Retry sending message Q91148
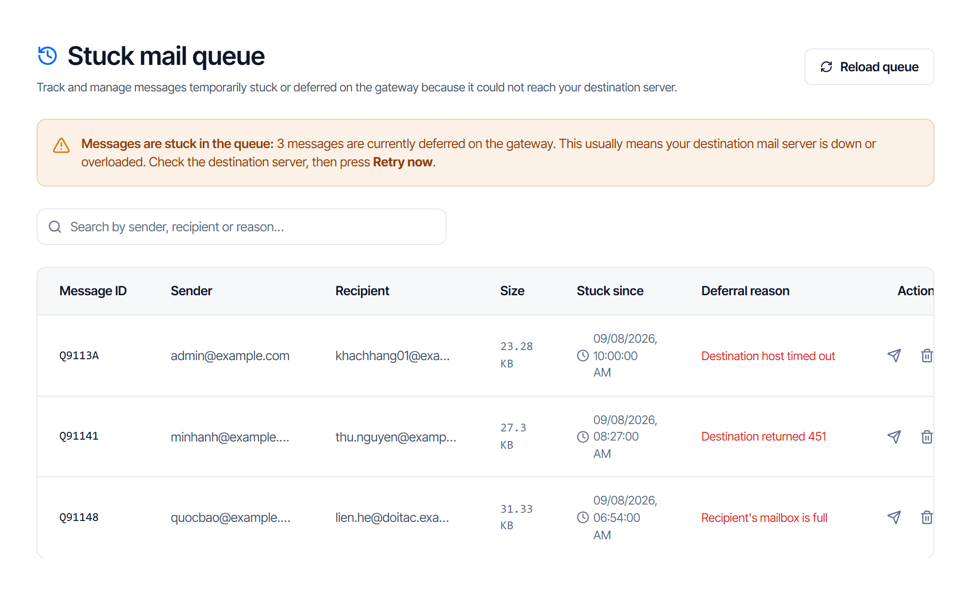Image resolution: width=971 pixels, height=606 pixels. click(x=894, y=517)
